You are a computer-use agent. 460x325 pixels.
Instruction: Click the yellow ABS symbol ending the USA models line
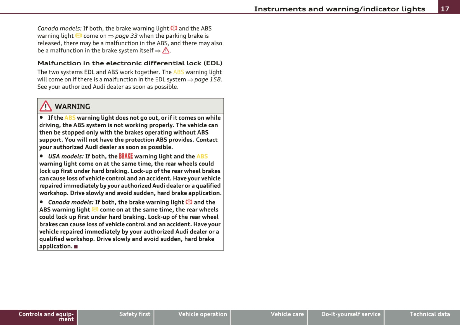pos(202,156)
